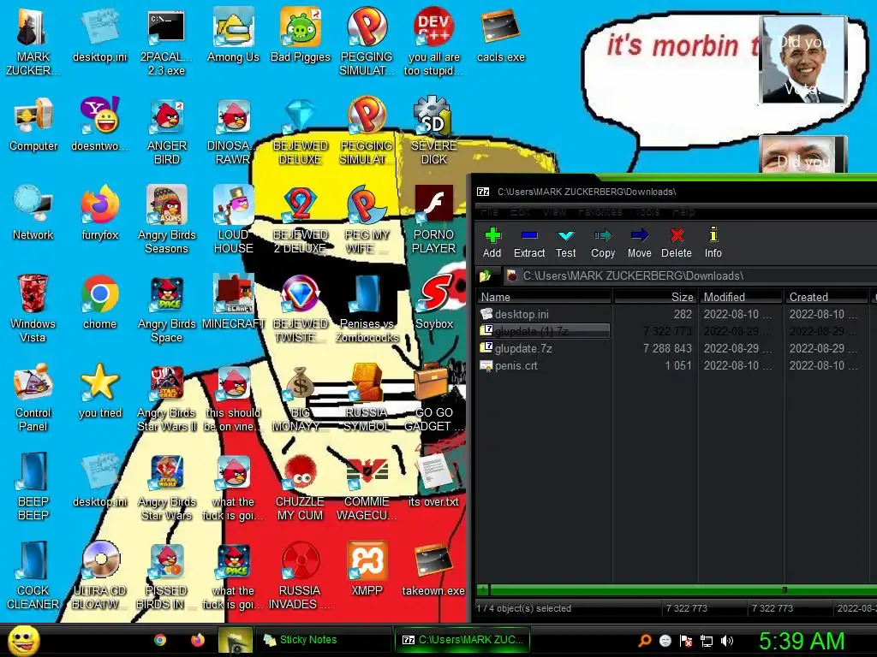
Task: Select the takeown.exe desktop icon
Action: [433, 569]
